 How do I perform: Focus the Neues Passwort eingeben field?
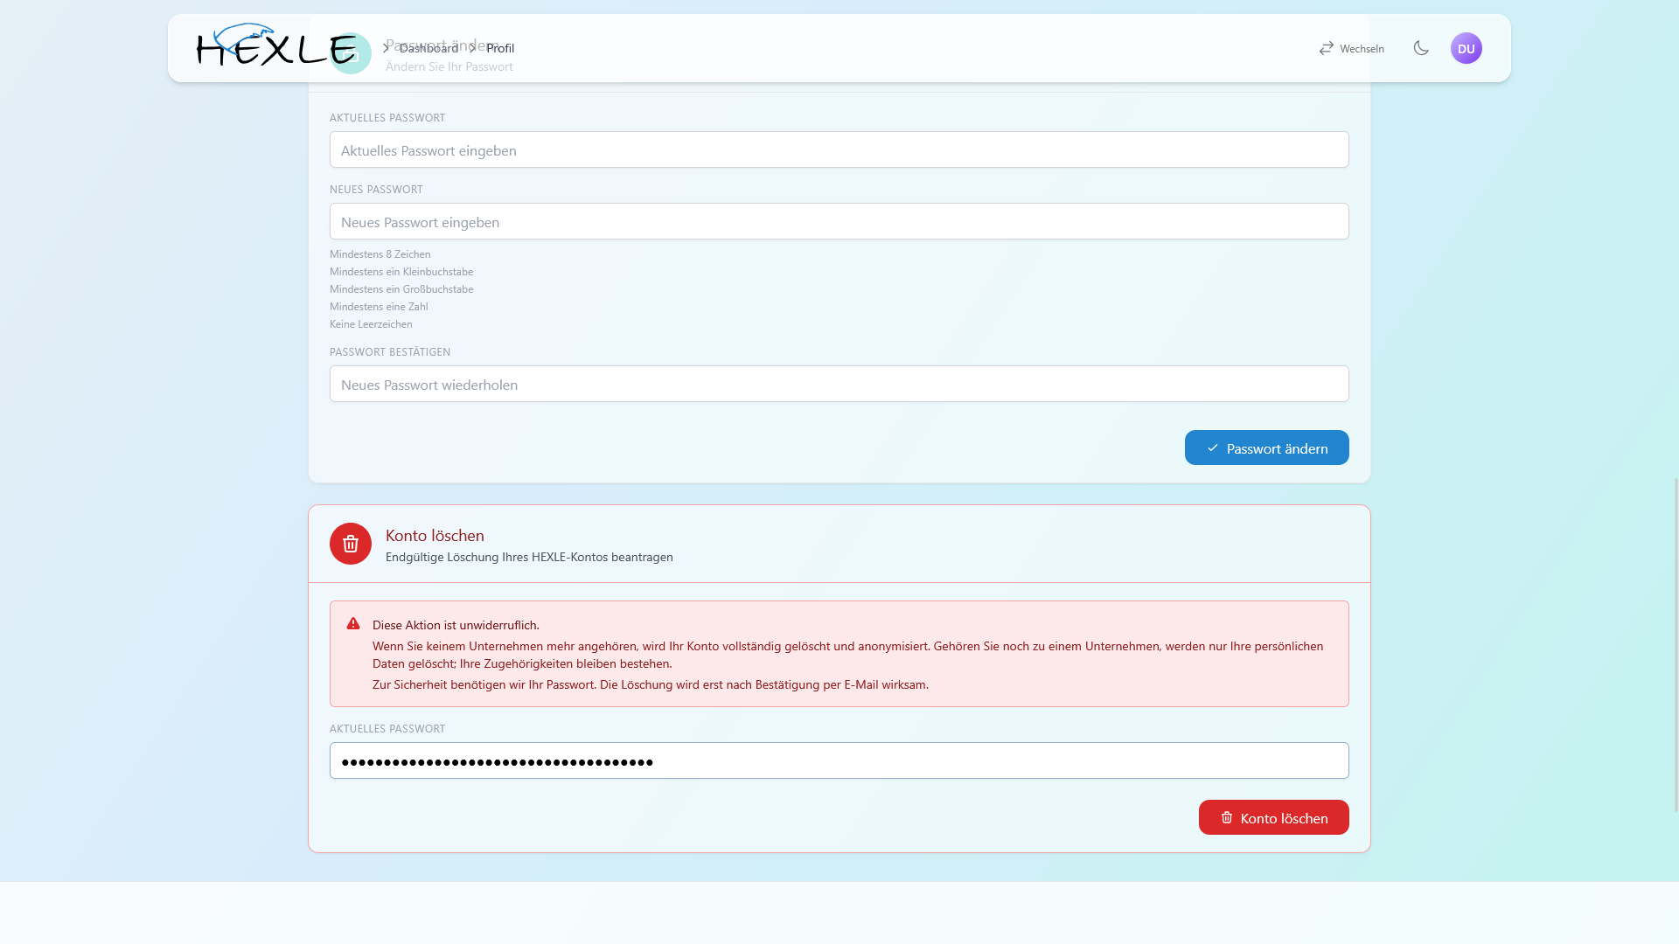pos(839,221)
